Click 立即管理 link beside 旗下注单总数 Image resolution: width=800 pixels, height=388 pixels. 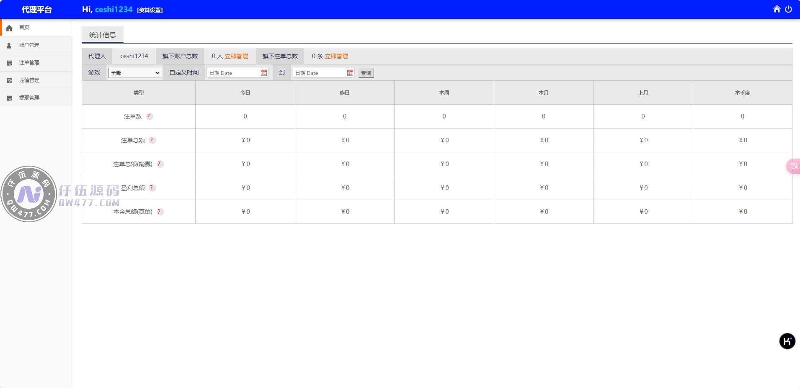point(336,56)
